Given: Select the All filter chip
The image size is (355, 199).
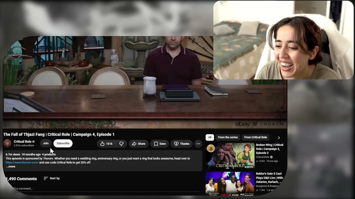Looking at the screenshot, I should (210, 137).
